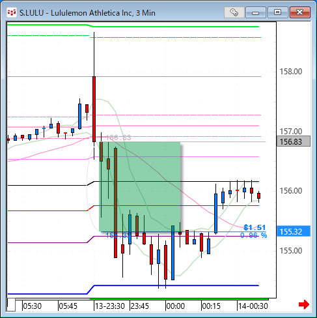
Task: Click the small white box at time axis left
Action: click(x=11, y=305)
